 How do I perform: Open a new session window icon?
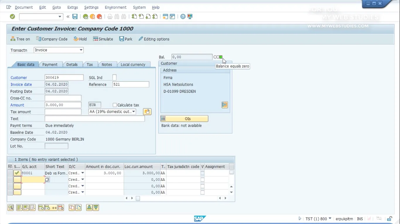(165, 17)
